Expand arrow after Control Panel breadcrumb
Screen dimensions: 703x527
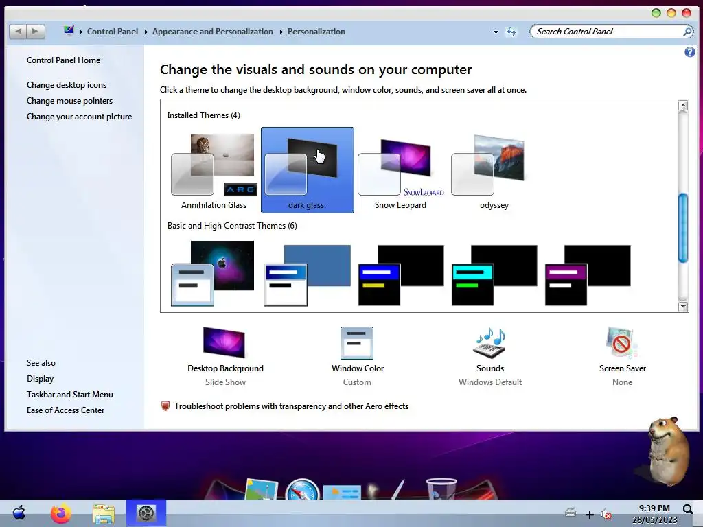(x=146, y=32)
